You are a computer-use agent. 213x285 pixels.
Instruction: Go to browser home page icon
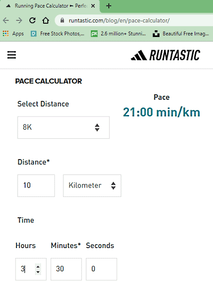click(x=45, y=20)
